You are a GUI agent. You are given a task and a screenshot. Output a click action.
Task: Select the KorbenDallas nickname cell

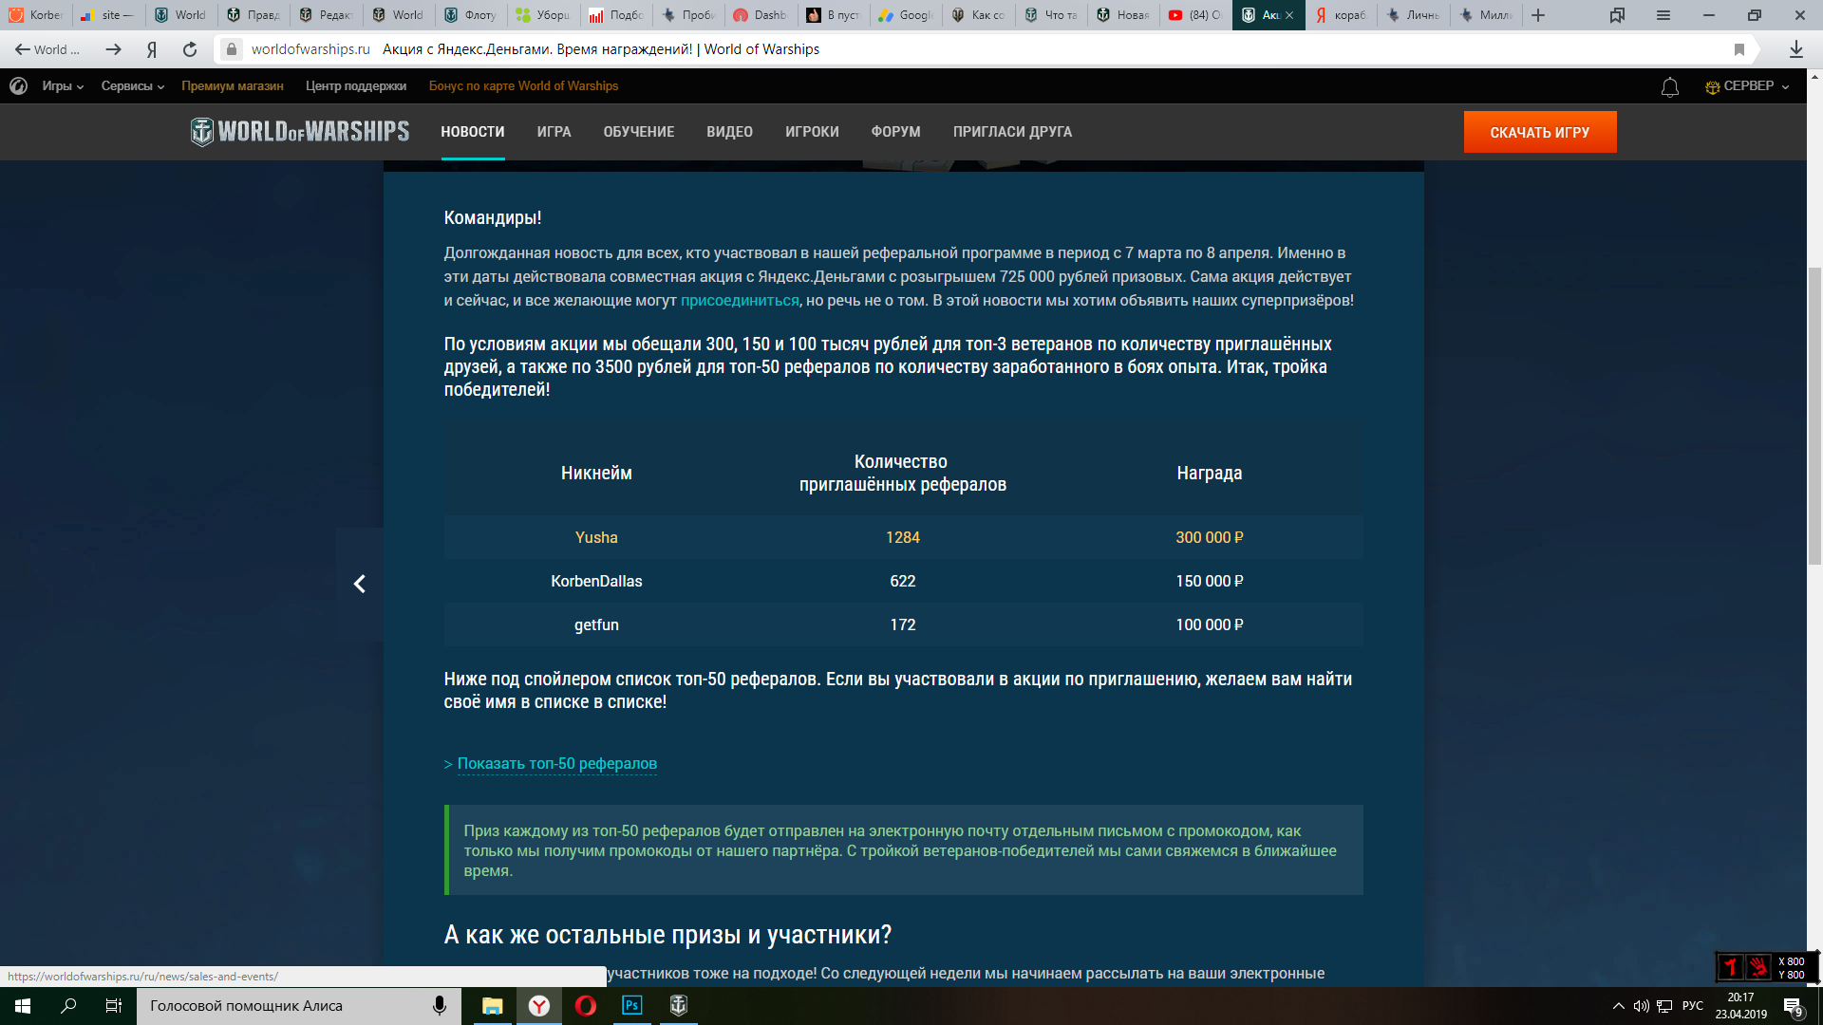coord(596,581)
